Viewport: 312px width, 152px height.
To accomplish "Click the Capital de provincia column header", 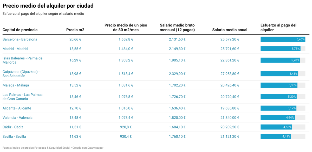I will coord(20,30).
